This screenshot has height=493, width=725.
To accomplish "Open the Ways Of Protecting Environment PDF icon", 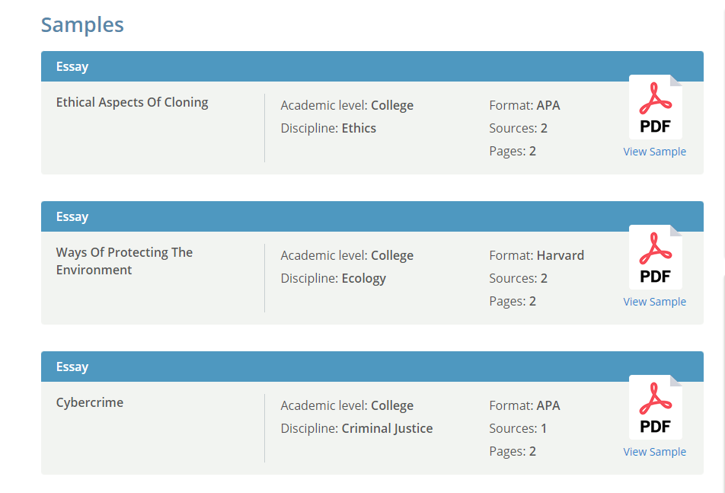I will 655,257.
